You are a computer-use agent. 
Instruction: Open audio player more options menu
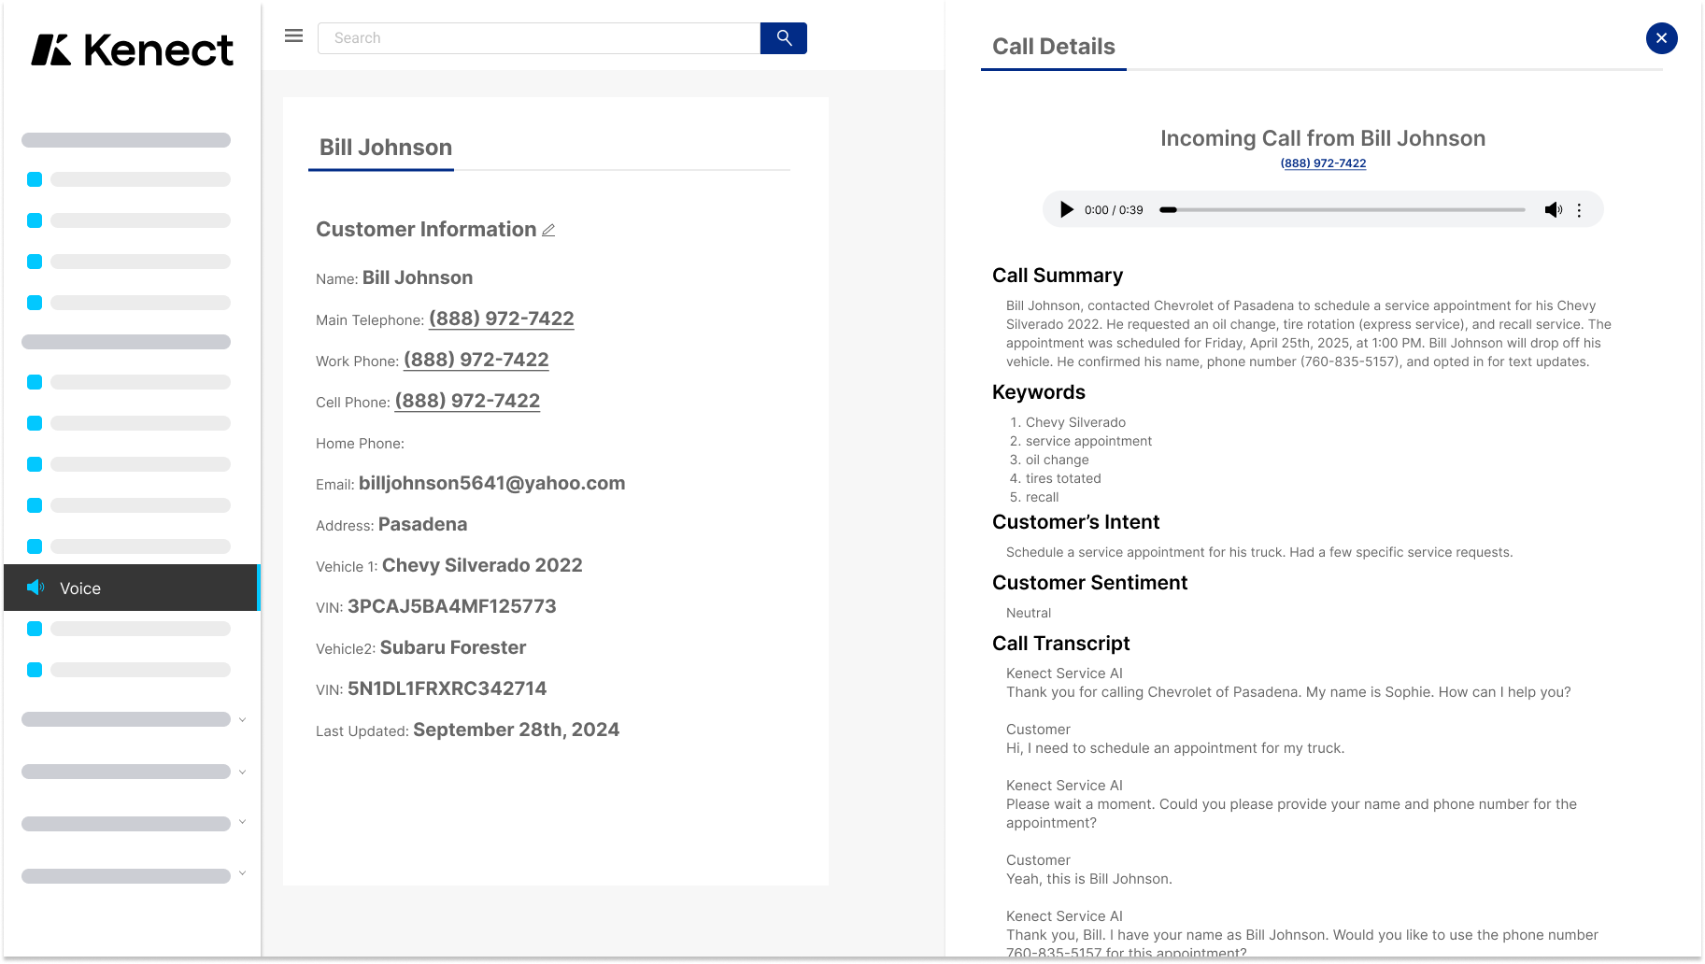(1579, 210)
